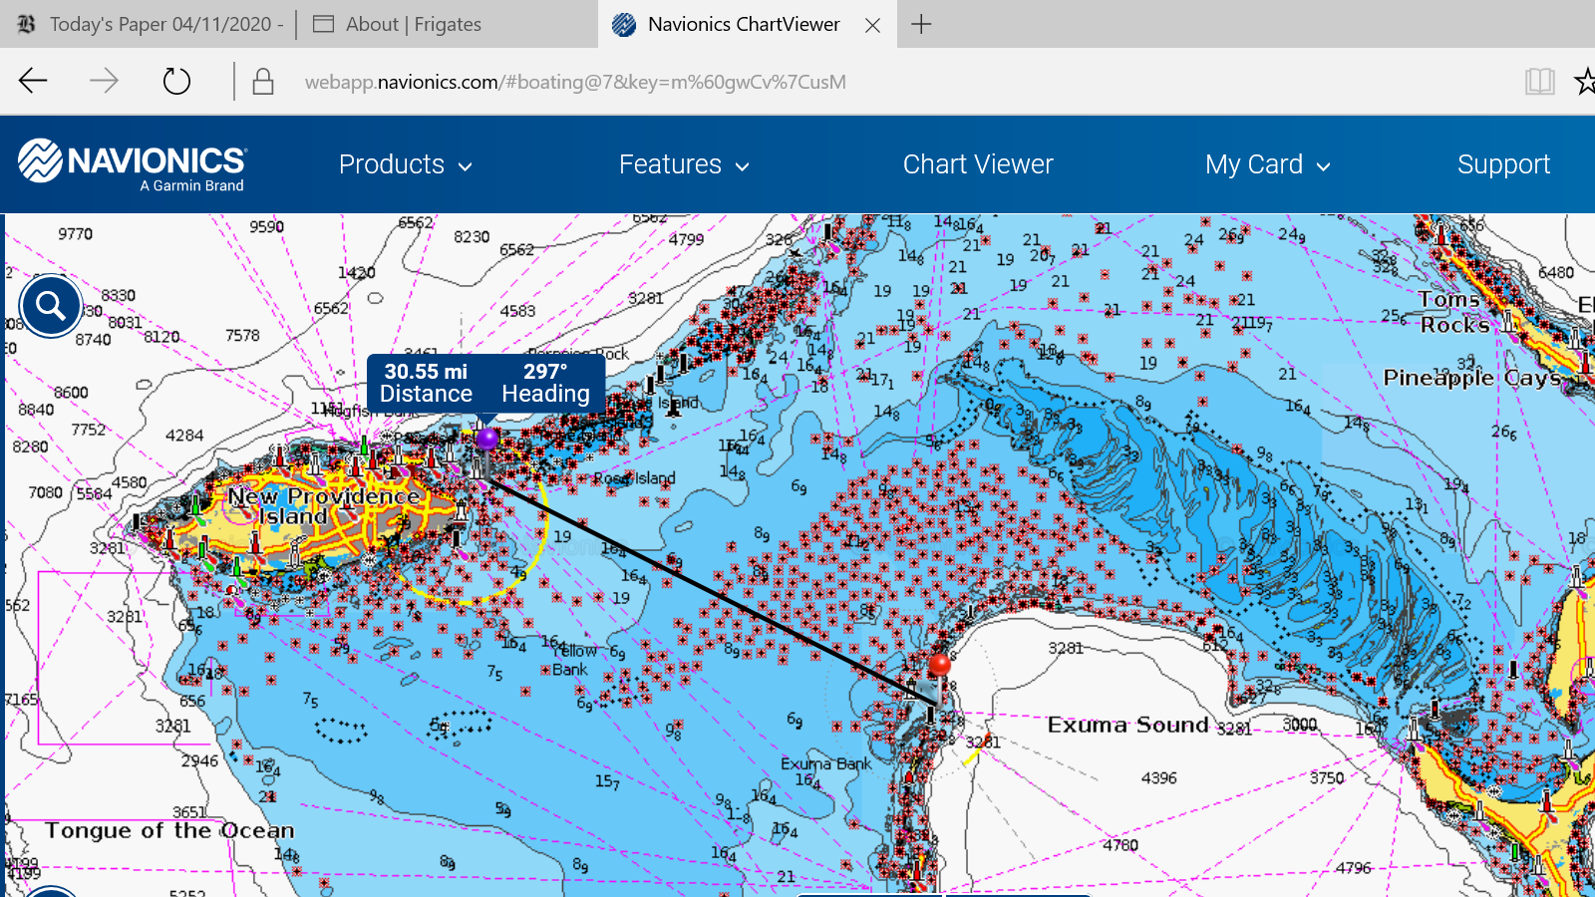Viewport: 1595px width, 897px height.
Task: Click the 30.55 mi Distance readout
Action: (x=426, y=384)
